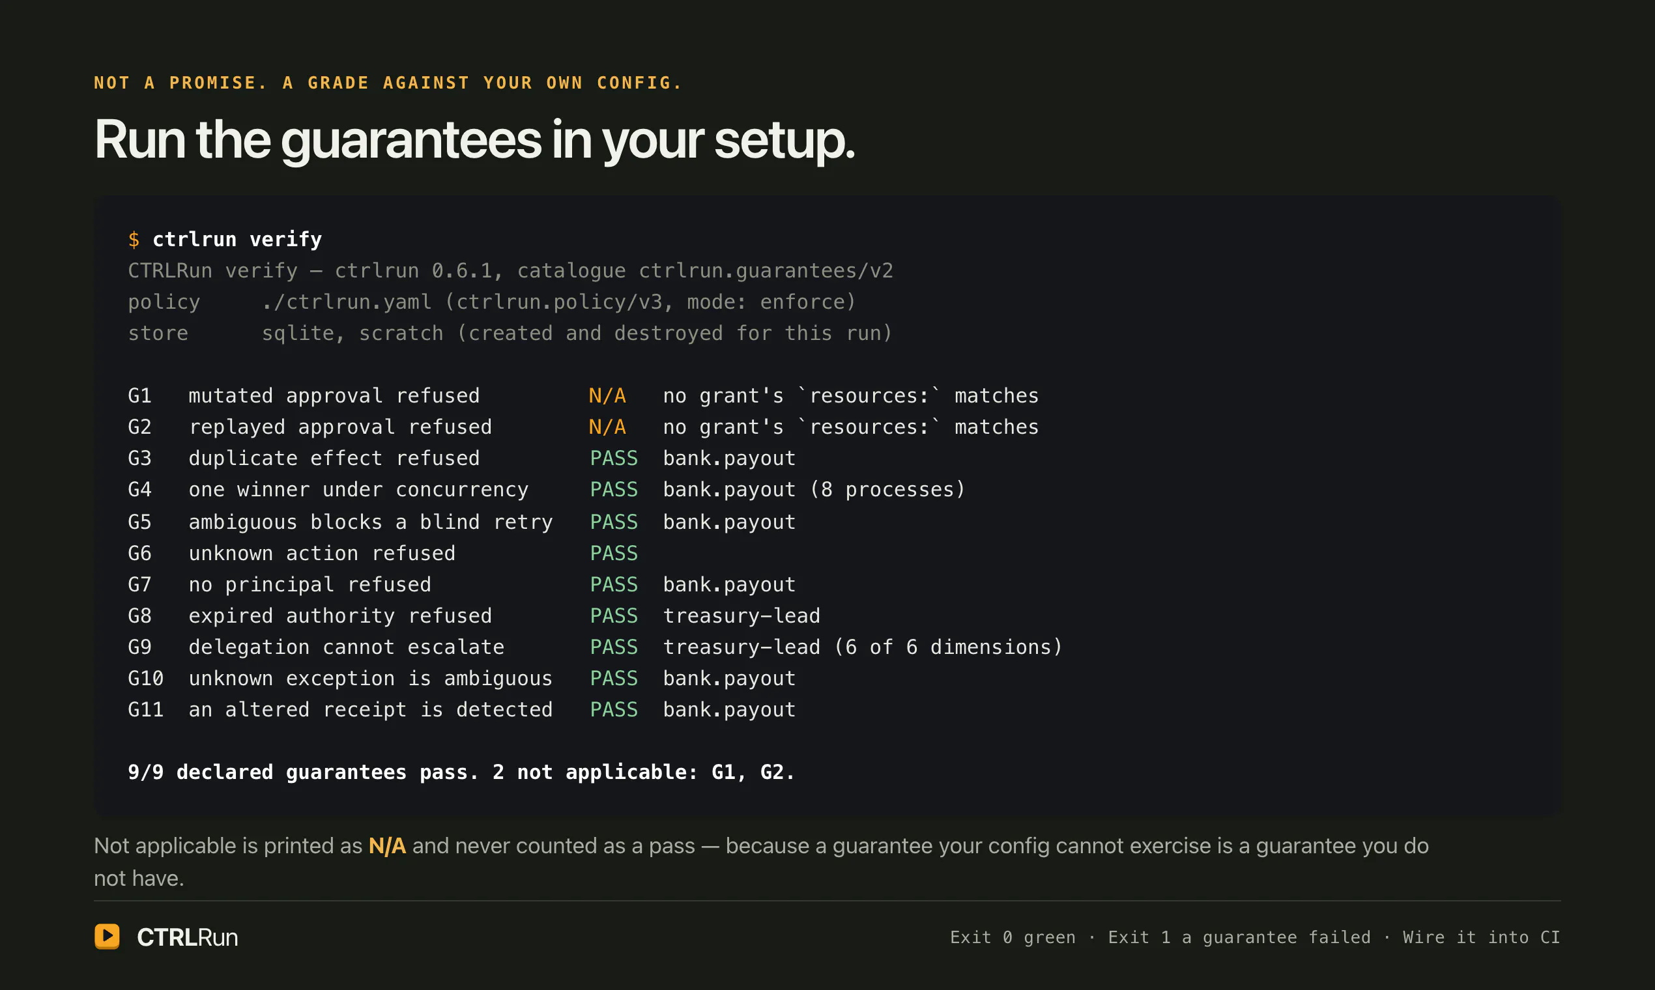Click the PASS status in the G5 row
Screen dimensions: 1655x990
point(613,522)
